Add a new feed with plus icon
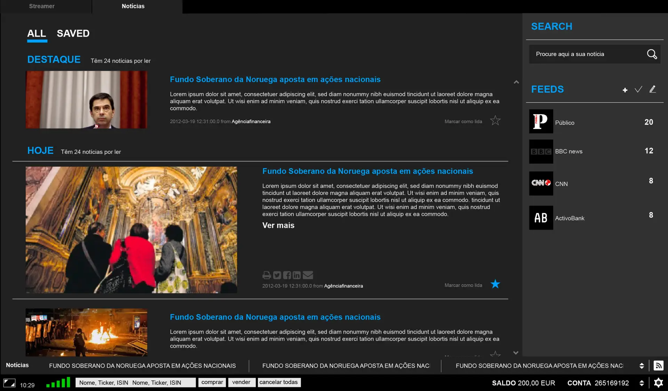This screenshot has width=668, height=391. tap(625, 90)
